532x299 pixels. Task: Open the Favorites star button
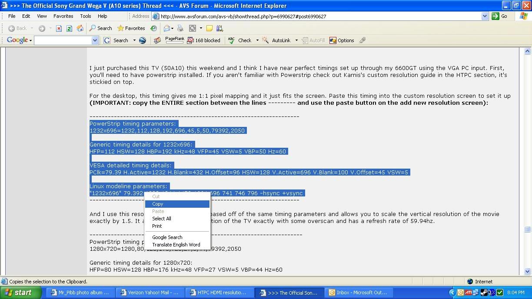coord(131,28)
